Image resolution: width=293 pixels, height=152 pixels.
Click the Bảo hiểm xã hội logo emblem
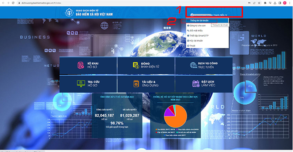point(70,12)
